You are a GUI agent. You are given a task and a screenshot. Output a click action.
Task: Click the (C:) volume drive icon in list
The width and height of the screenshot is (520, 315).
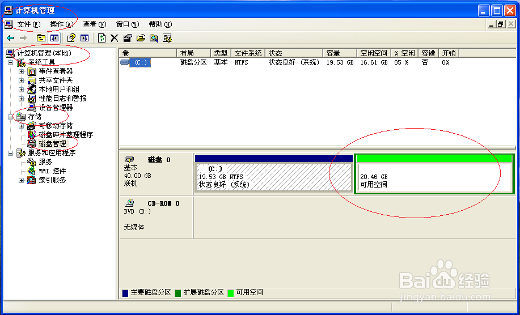pos(125,62)
